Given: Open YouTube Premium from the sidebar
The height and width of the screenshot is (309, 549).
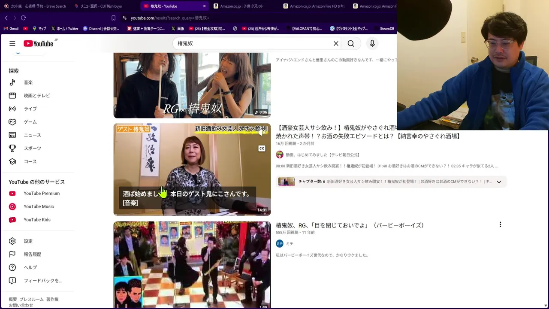Looking at the screenshot, I should click(41, 194).
